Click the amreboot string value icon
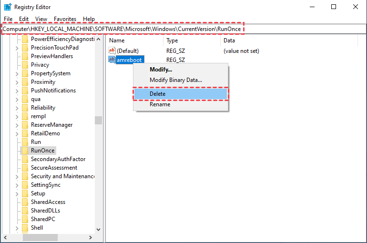 click(112, 60)
